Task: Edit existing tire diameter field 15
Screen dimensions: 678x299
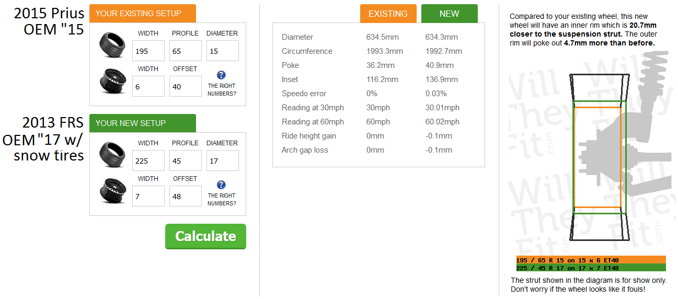Action: [x=223, y=51]
